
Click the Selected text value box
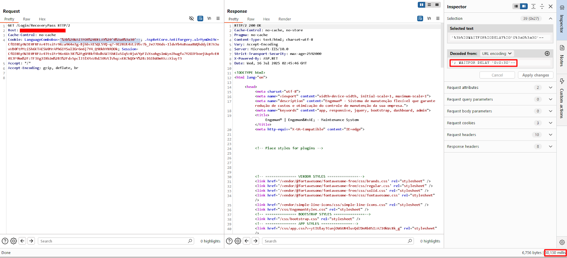(x=500, y=38)
